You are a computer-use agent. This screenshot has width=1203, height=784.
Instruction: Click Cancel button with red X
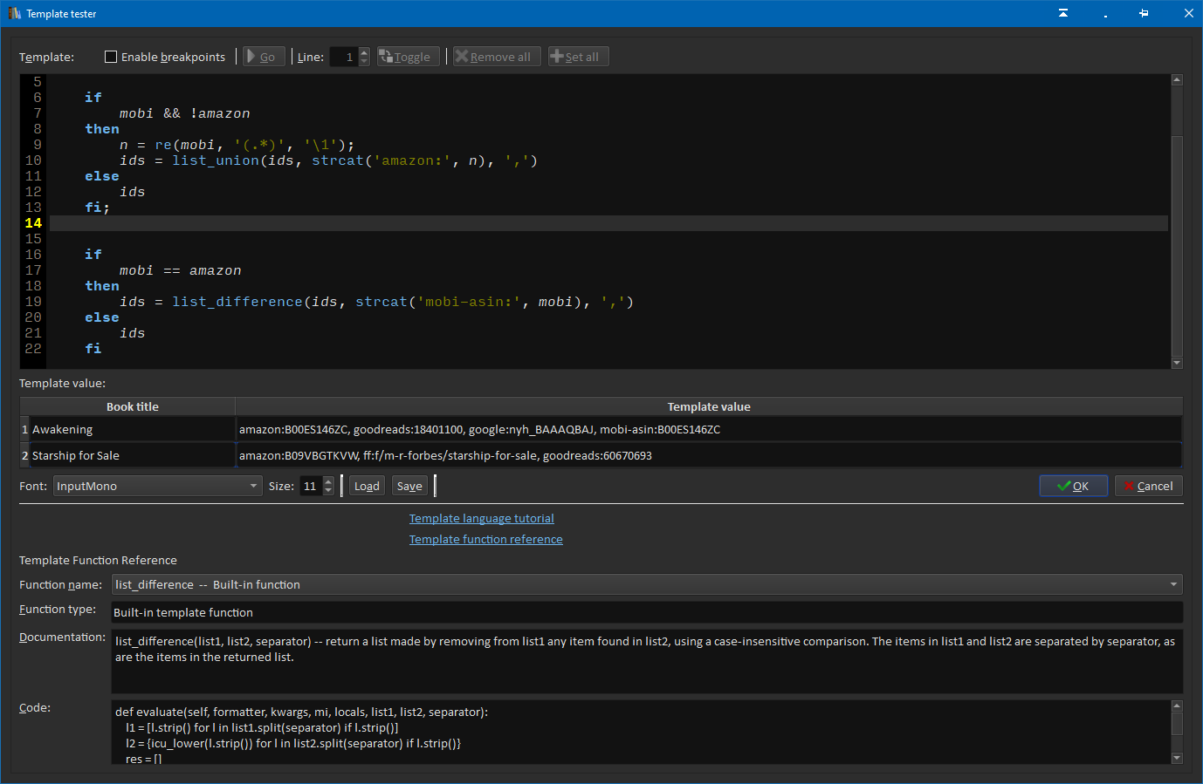tap(1148, 486)
